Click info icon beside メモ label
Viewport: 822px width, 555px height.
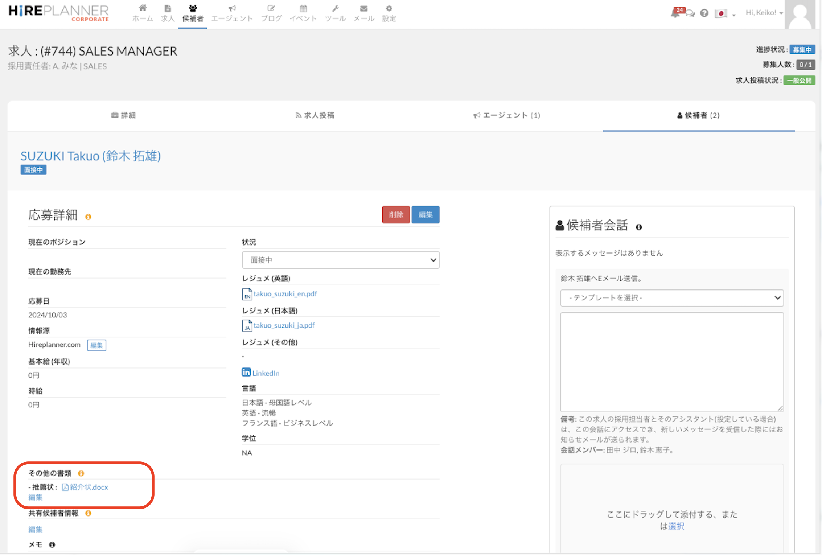[52, 544]
